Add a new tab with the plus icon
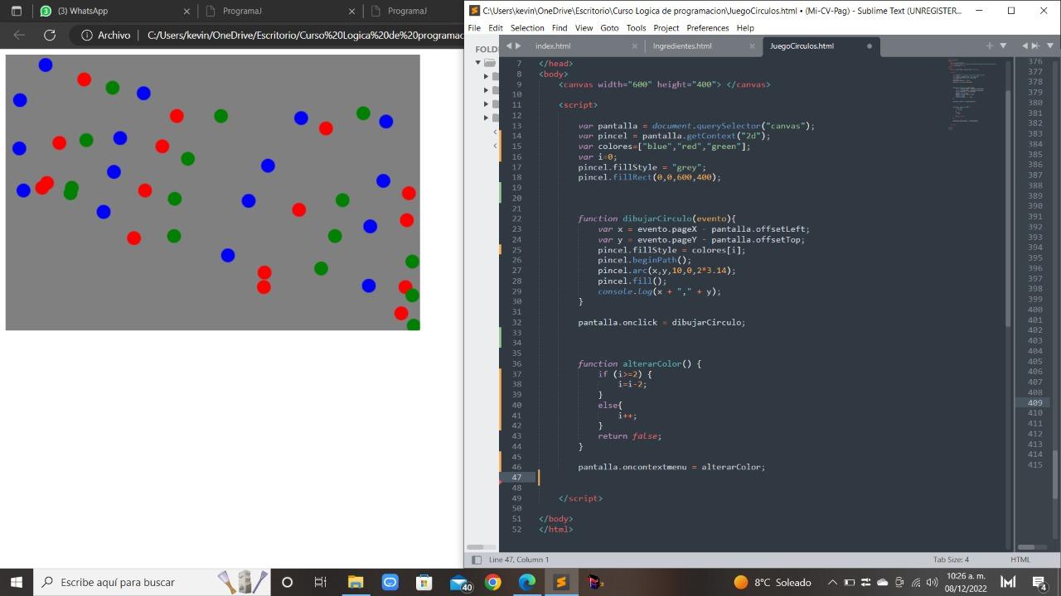1061x596 pixels. (x=989, y=46)
